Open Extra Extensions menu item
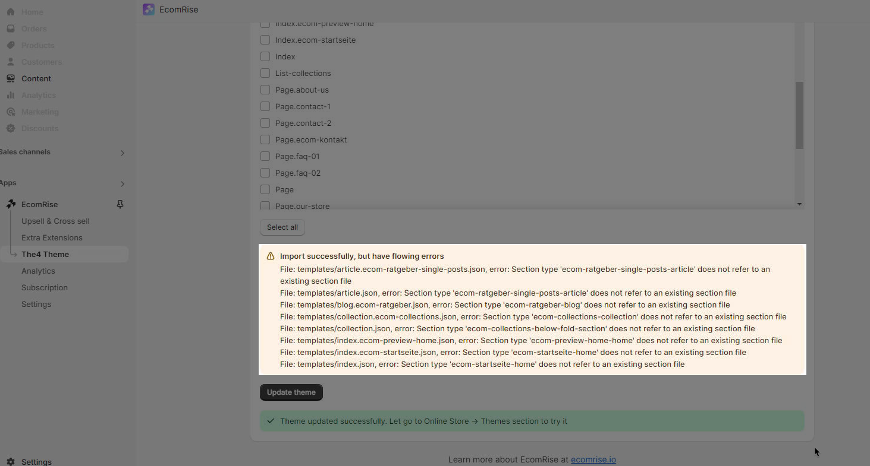Viewport: 870px width, 466px height. click(x=52, y=237)
